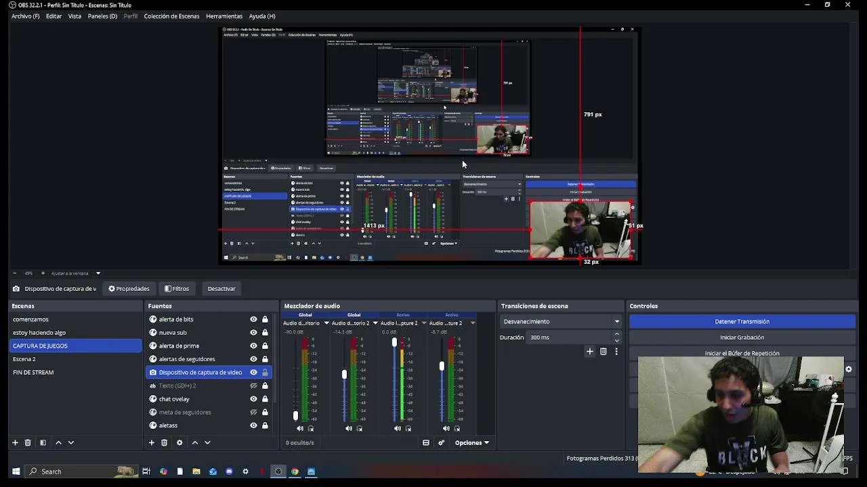Toggle monitoring icon for Audio d...torio 2

pos(360,428)
